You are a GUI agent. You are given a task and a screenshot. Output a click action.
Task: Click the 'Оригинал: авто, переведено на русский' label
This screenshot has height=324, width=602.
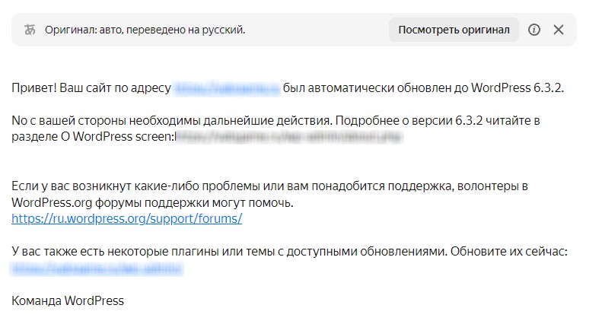pyautogui.click(x=145, y=30)
